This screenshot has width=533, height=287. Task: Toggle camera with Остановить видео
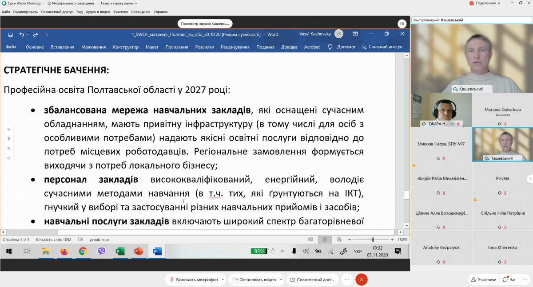(x=254, y=279)
